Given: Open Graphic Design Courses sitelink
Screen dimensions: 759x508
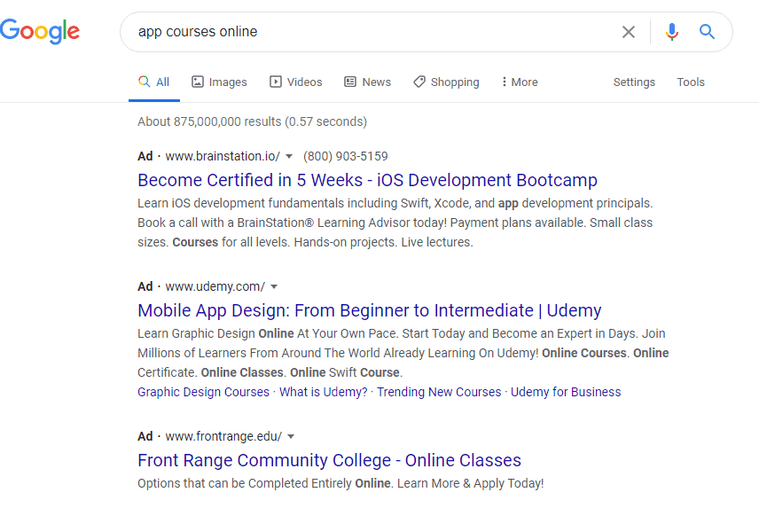Looking at the screenshot, I should 203,392.
